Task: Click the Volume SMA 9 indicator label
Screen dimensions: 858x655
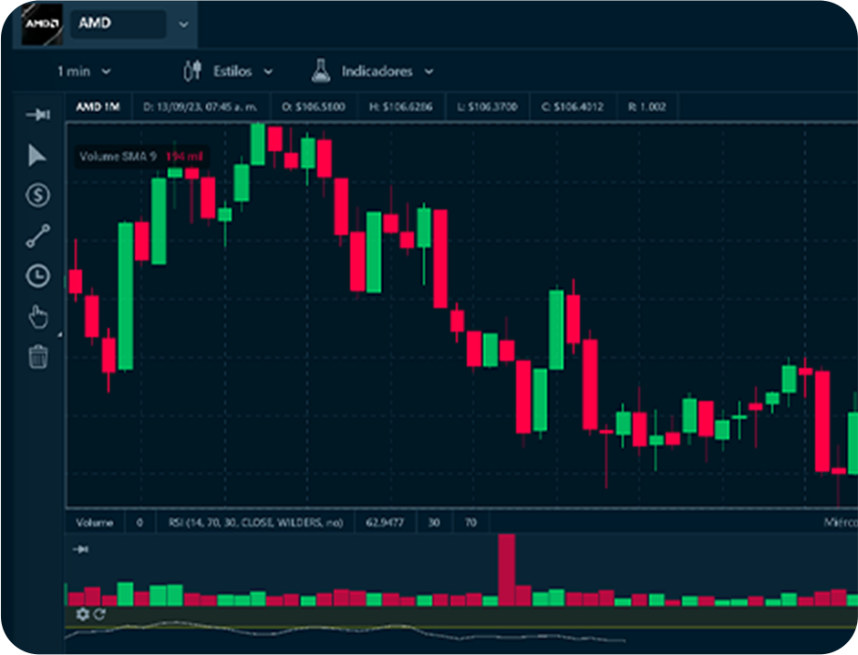Action: pyautogui.click(x=118, y=157)
